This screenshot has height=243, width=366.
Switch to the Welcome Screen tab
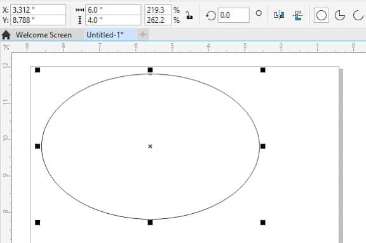[44, 35]
